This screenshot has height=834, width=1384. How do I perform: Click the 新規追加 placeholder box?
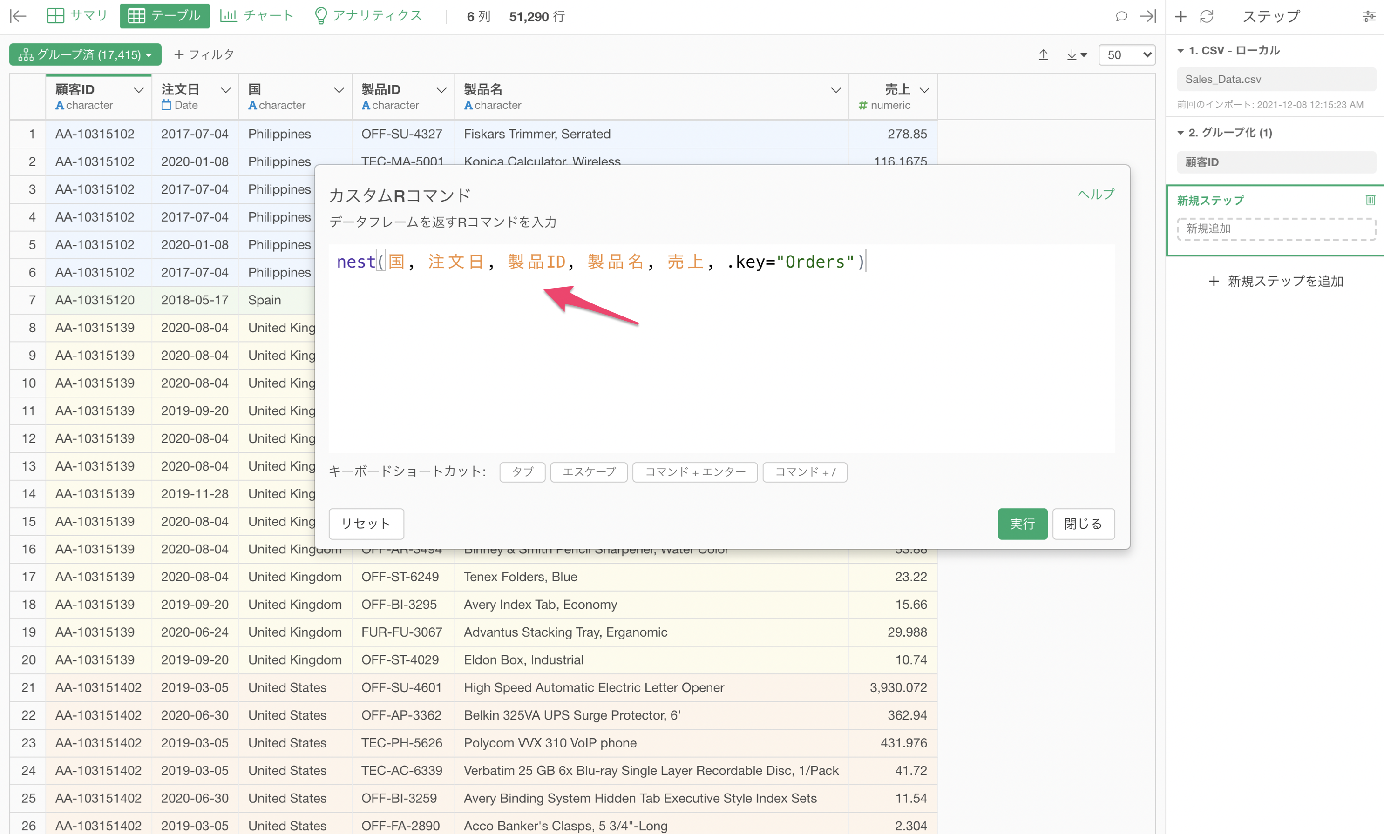tap(1276, 229)
